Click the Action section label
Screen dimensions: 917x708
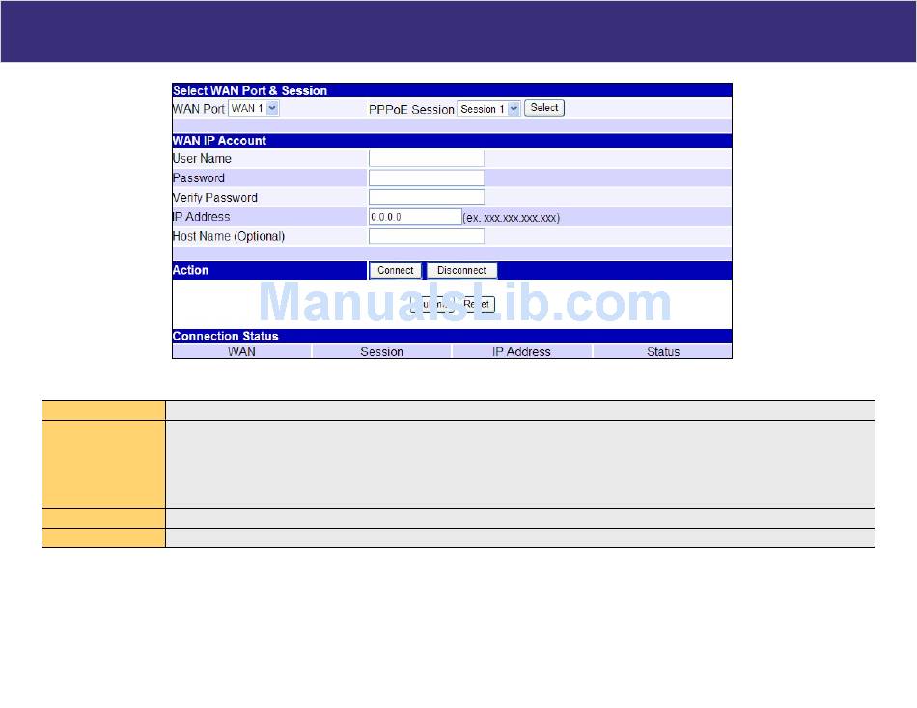190,271
